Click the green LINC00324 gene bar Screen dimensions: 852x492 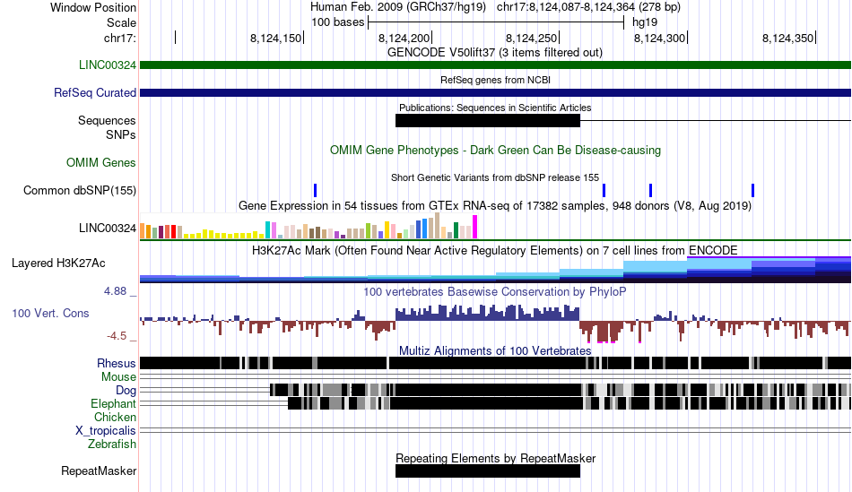tap(495, 65)
